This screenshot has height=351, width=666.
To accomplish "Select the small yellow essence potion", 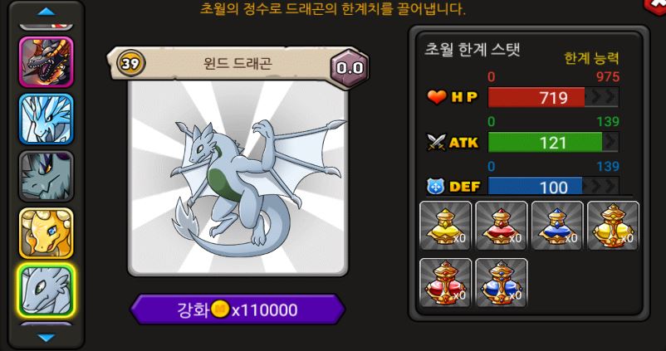I will 446,226.
